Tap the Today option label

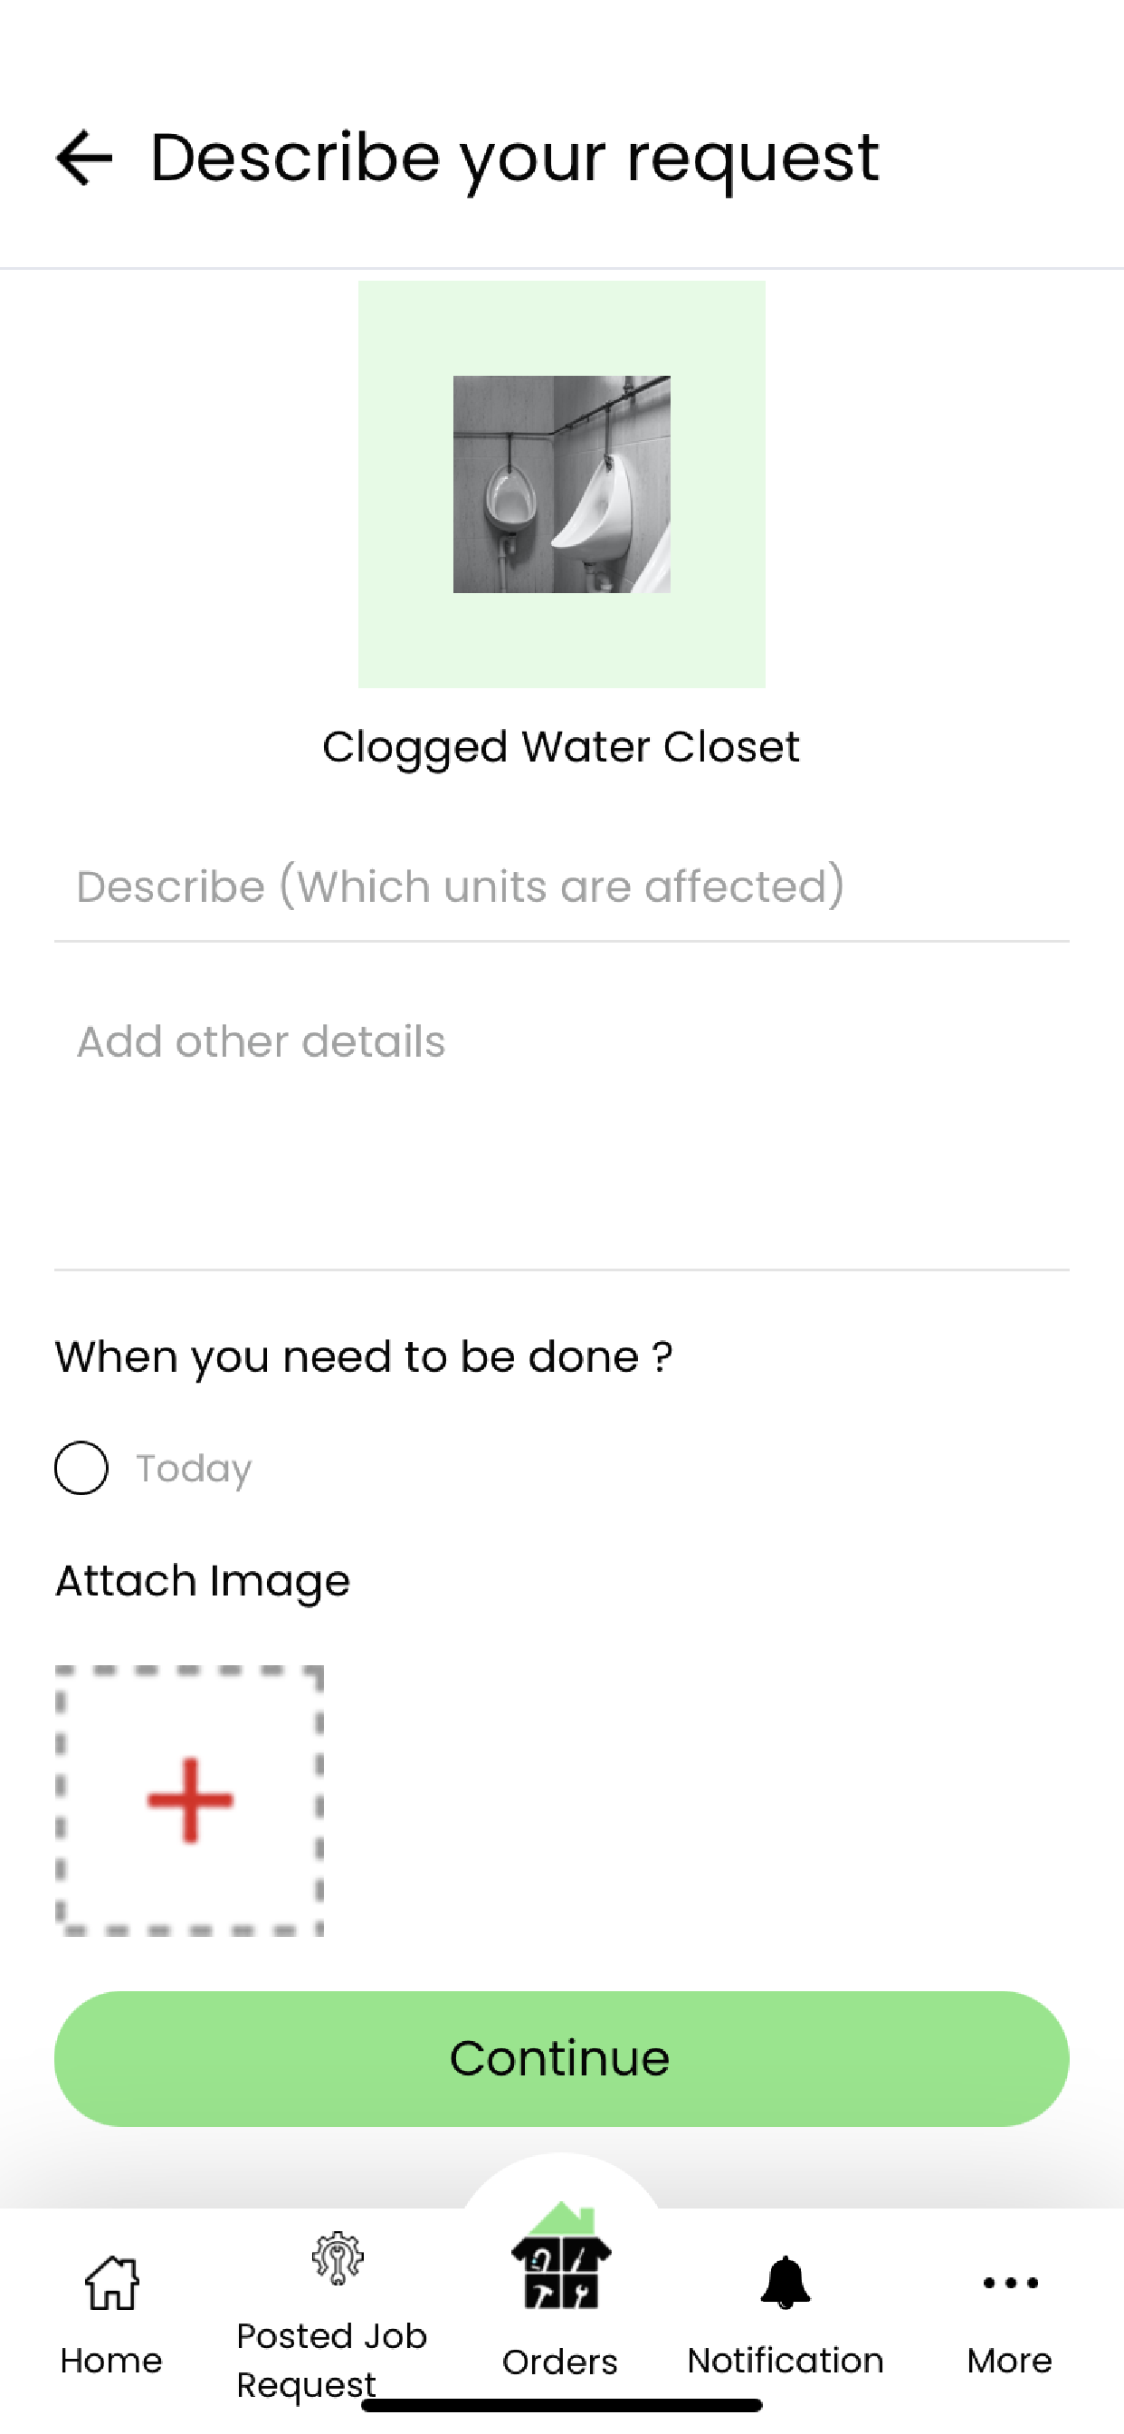(x=194, y=1470)
